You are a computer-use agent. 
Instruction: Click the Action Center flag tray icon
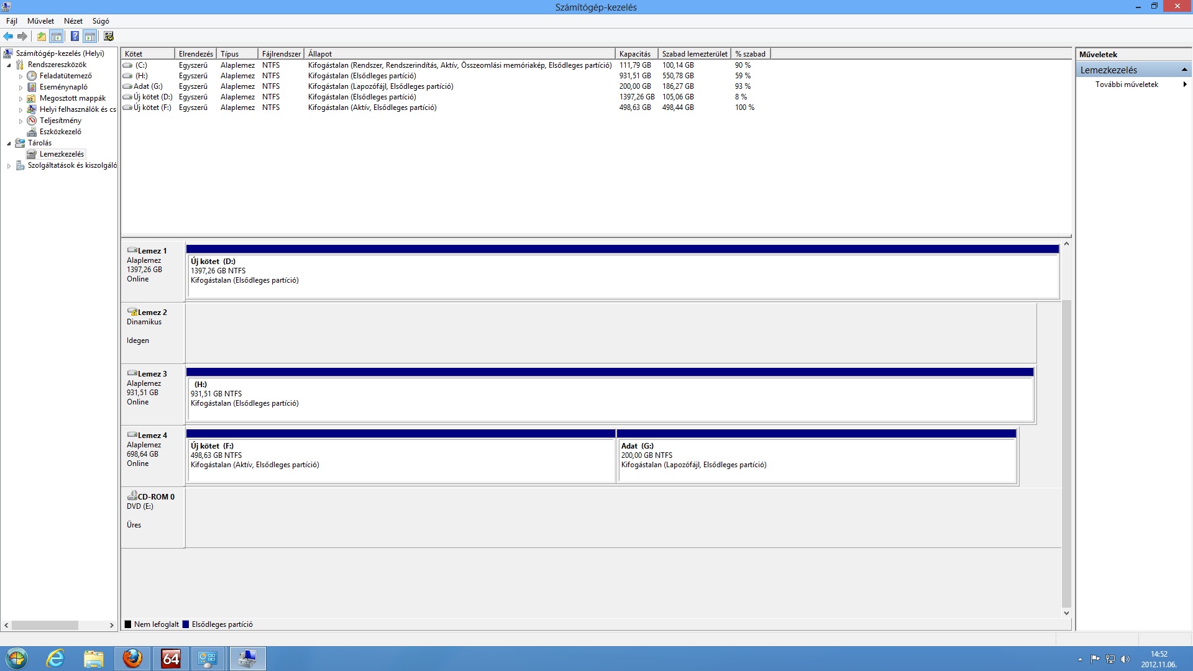coord(1095,659)
